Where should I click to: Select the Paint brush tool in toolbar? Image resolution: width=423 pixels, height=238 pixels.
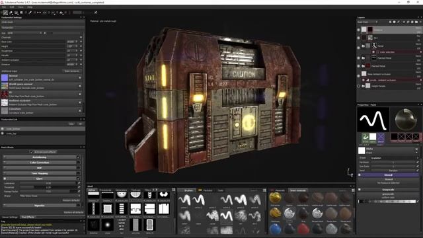5,13
